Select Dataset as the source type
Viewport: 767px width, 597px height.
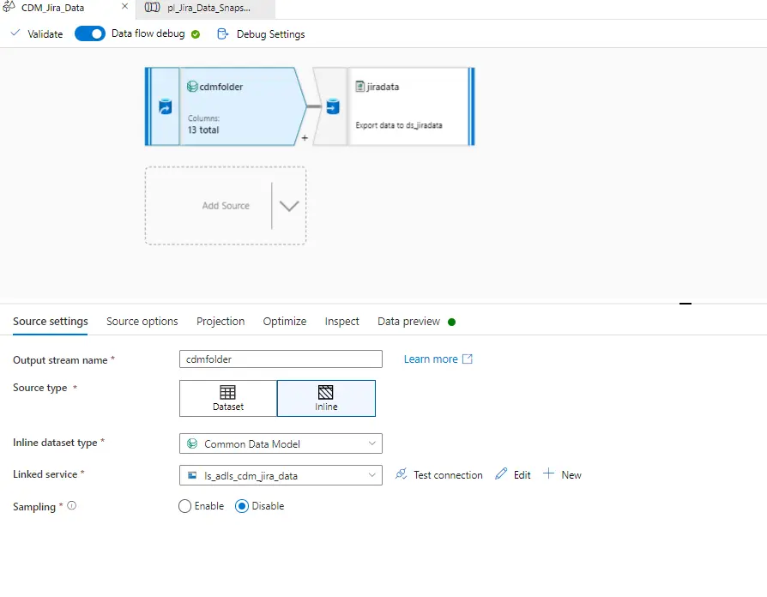coord(227,397)
